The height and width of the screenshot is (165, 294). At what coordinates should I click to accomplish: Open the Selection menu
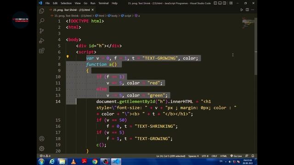tap(66, 3)
